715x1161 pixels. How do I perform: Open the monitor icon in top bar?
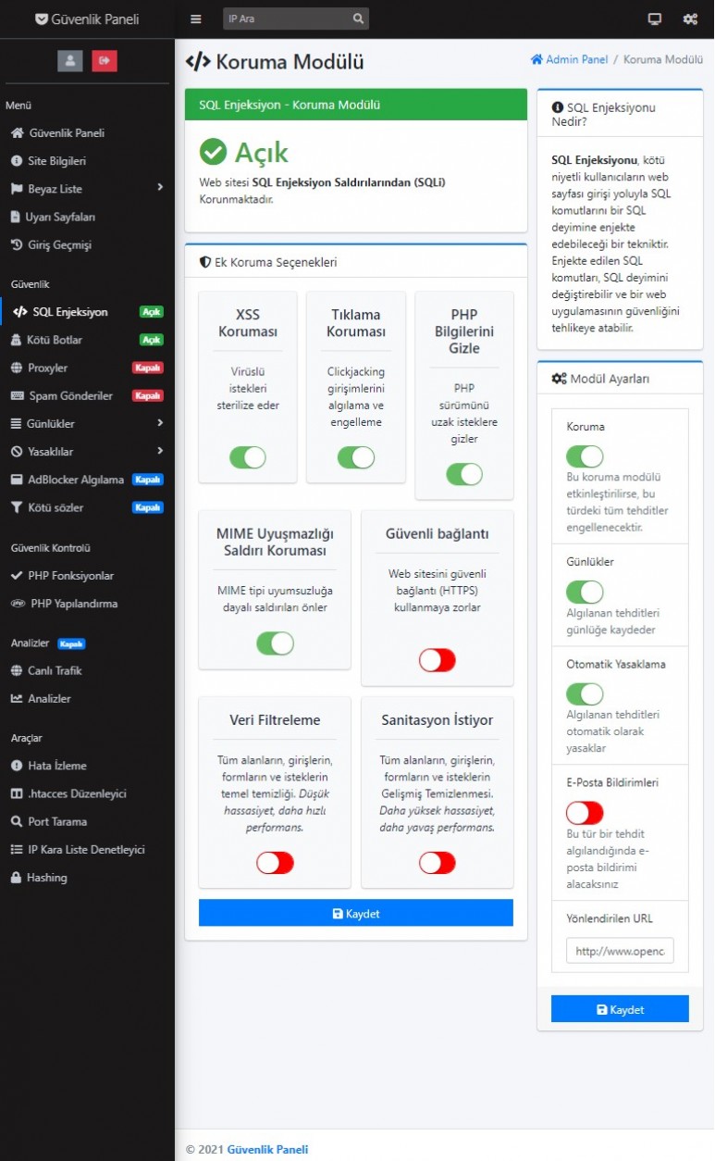pos(655,19)
